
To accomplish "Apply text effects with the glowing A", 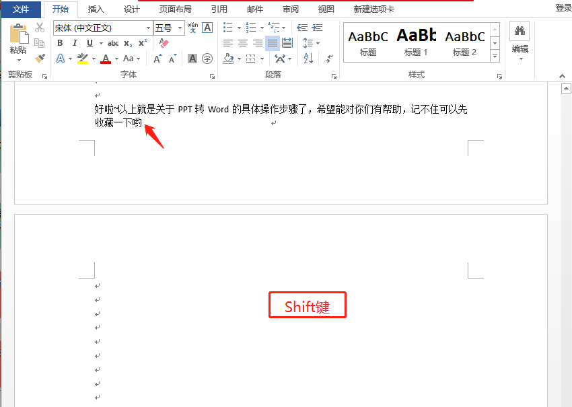I will tap(61, 59).
